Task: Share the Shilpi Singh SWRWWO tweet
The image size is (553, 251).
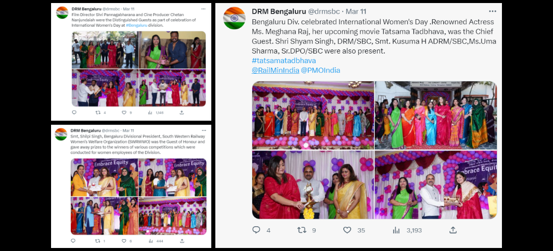Action: (182, 241)
